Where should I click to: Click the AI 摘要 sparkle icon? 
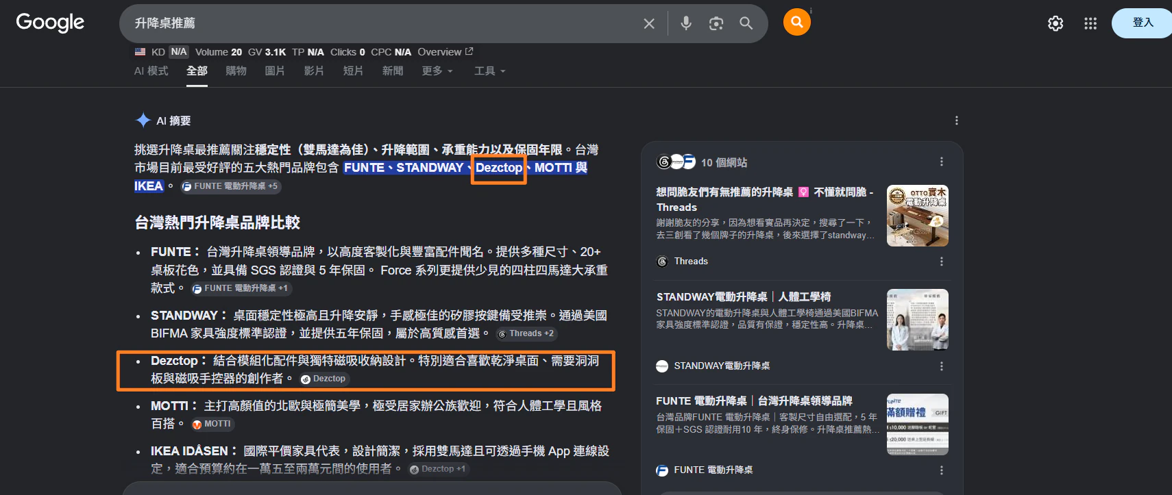tap(143, 120)
